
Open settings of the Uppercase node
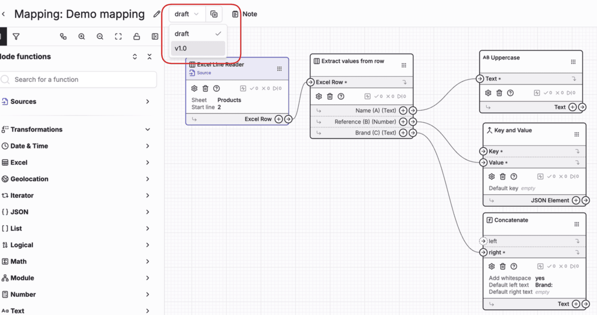pyautogui.click(x=488, y=93)
